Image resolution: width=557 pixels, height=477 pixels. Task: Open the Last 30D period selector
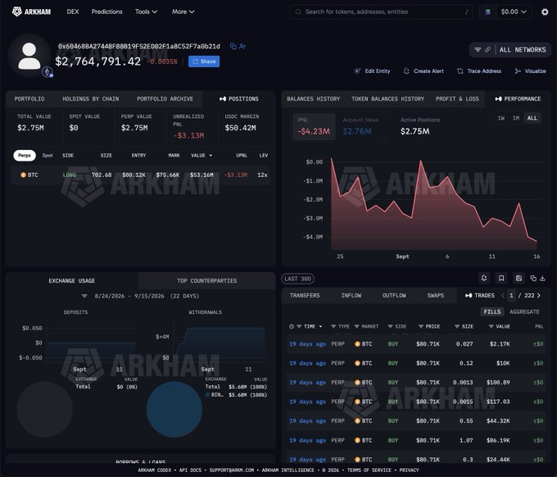point(297,279)
